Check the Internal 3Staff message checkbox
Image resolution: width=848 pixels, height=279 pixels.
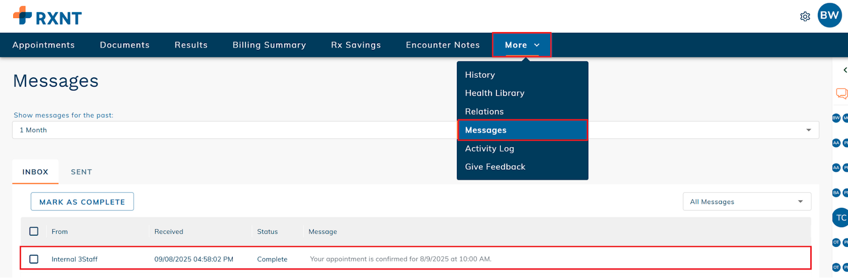point(34,259)
